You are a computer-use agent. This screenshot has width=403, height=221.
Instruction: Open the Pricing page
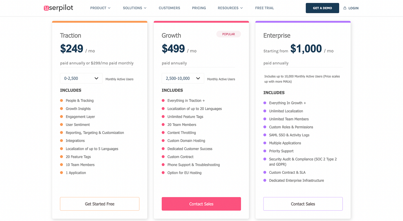pyautogui.click(x=199, y=8)
